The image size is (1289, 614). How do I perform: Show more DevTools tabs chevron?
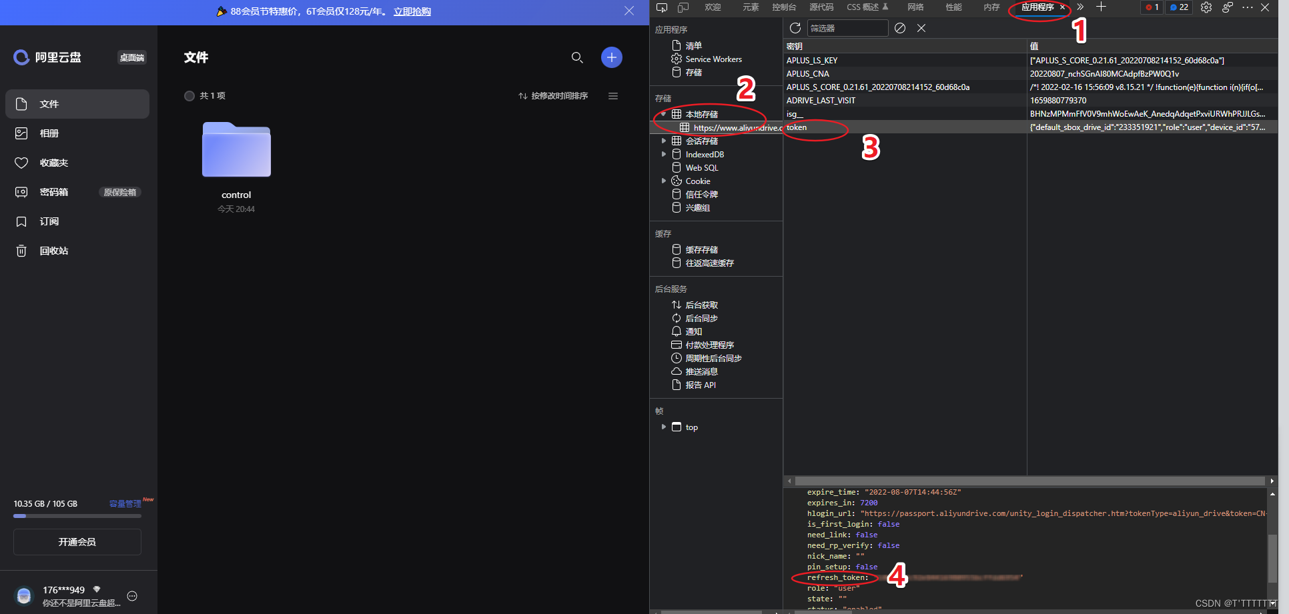click(1080, 7)
